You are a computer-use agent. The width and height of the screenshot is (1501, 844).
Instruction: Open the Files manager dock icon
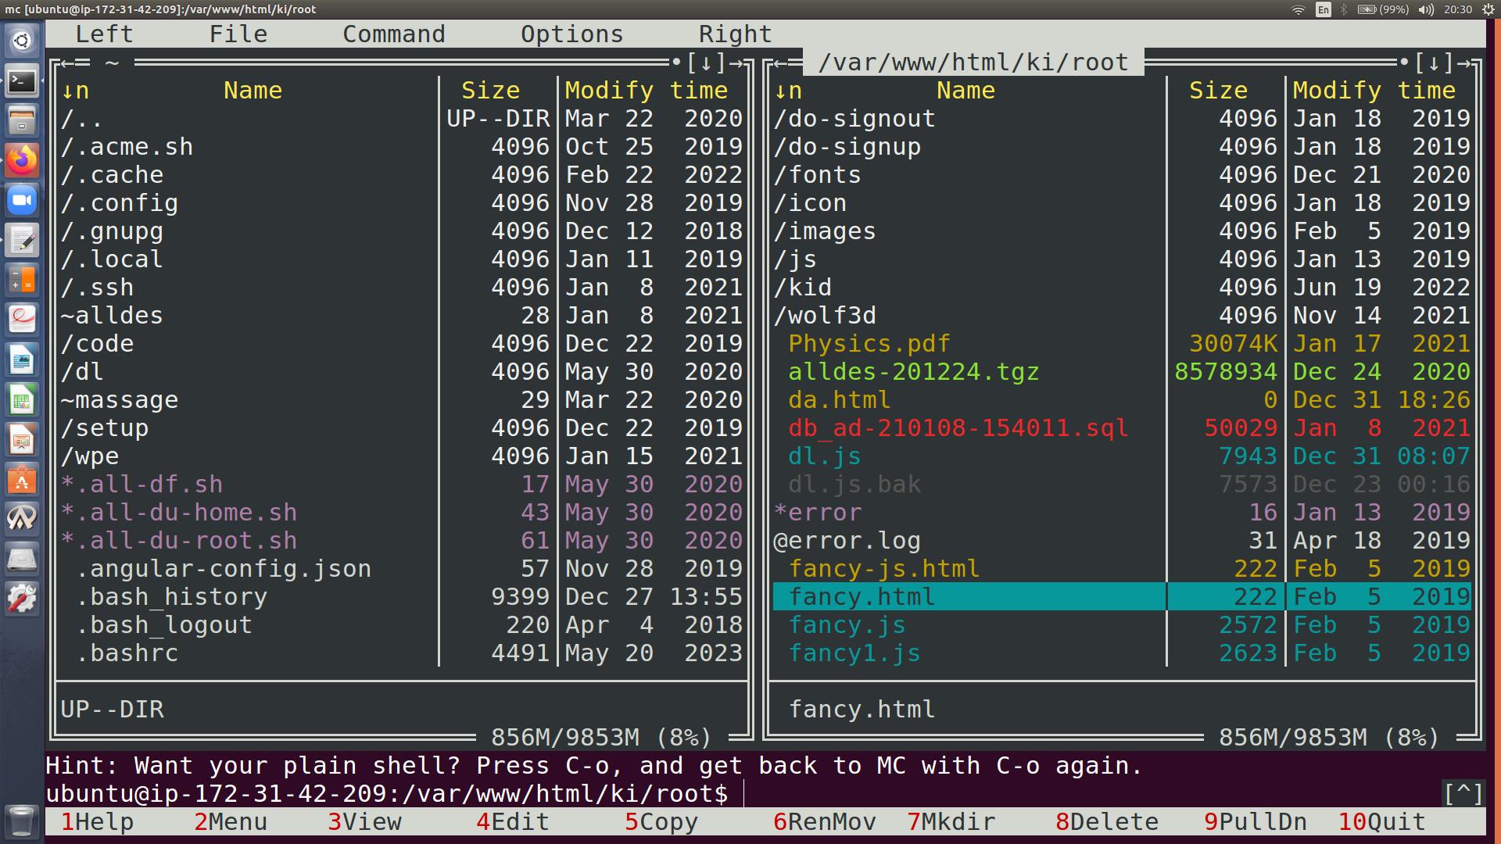[22, 120]
